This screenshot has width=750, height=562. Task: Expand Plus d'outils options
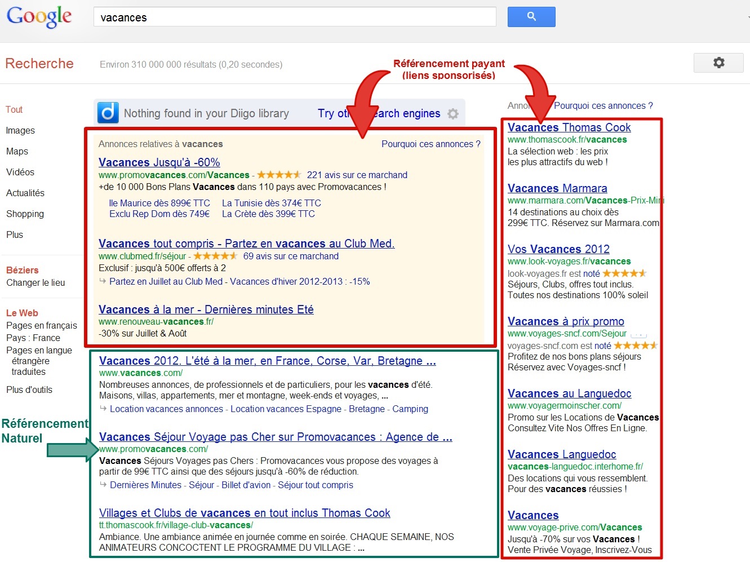pos(29,390)
